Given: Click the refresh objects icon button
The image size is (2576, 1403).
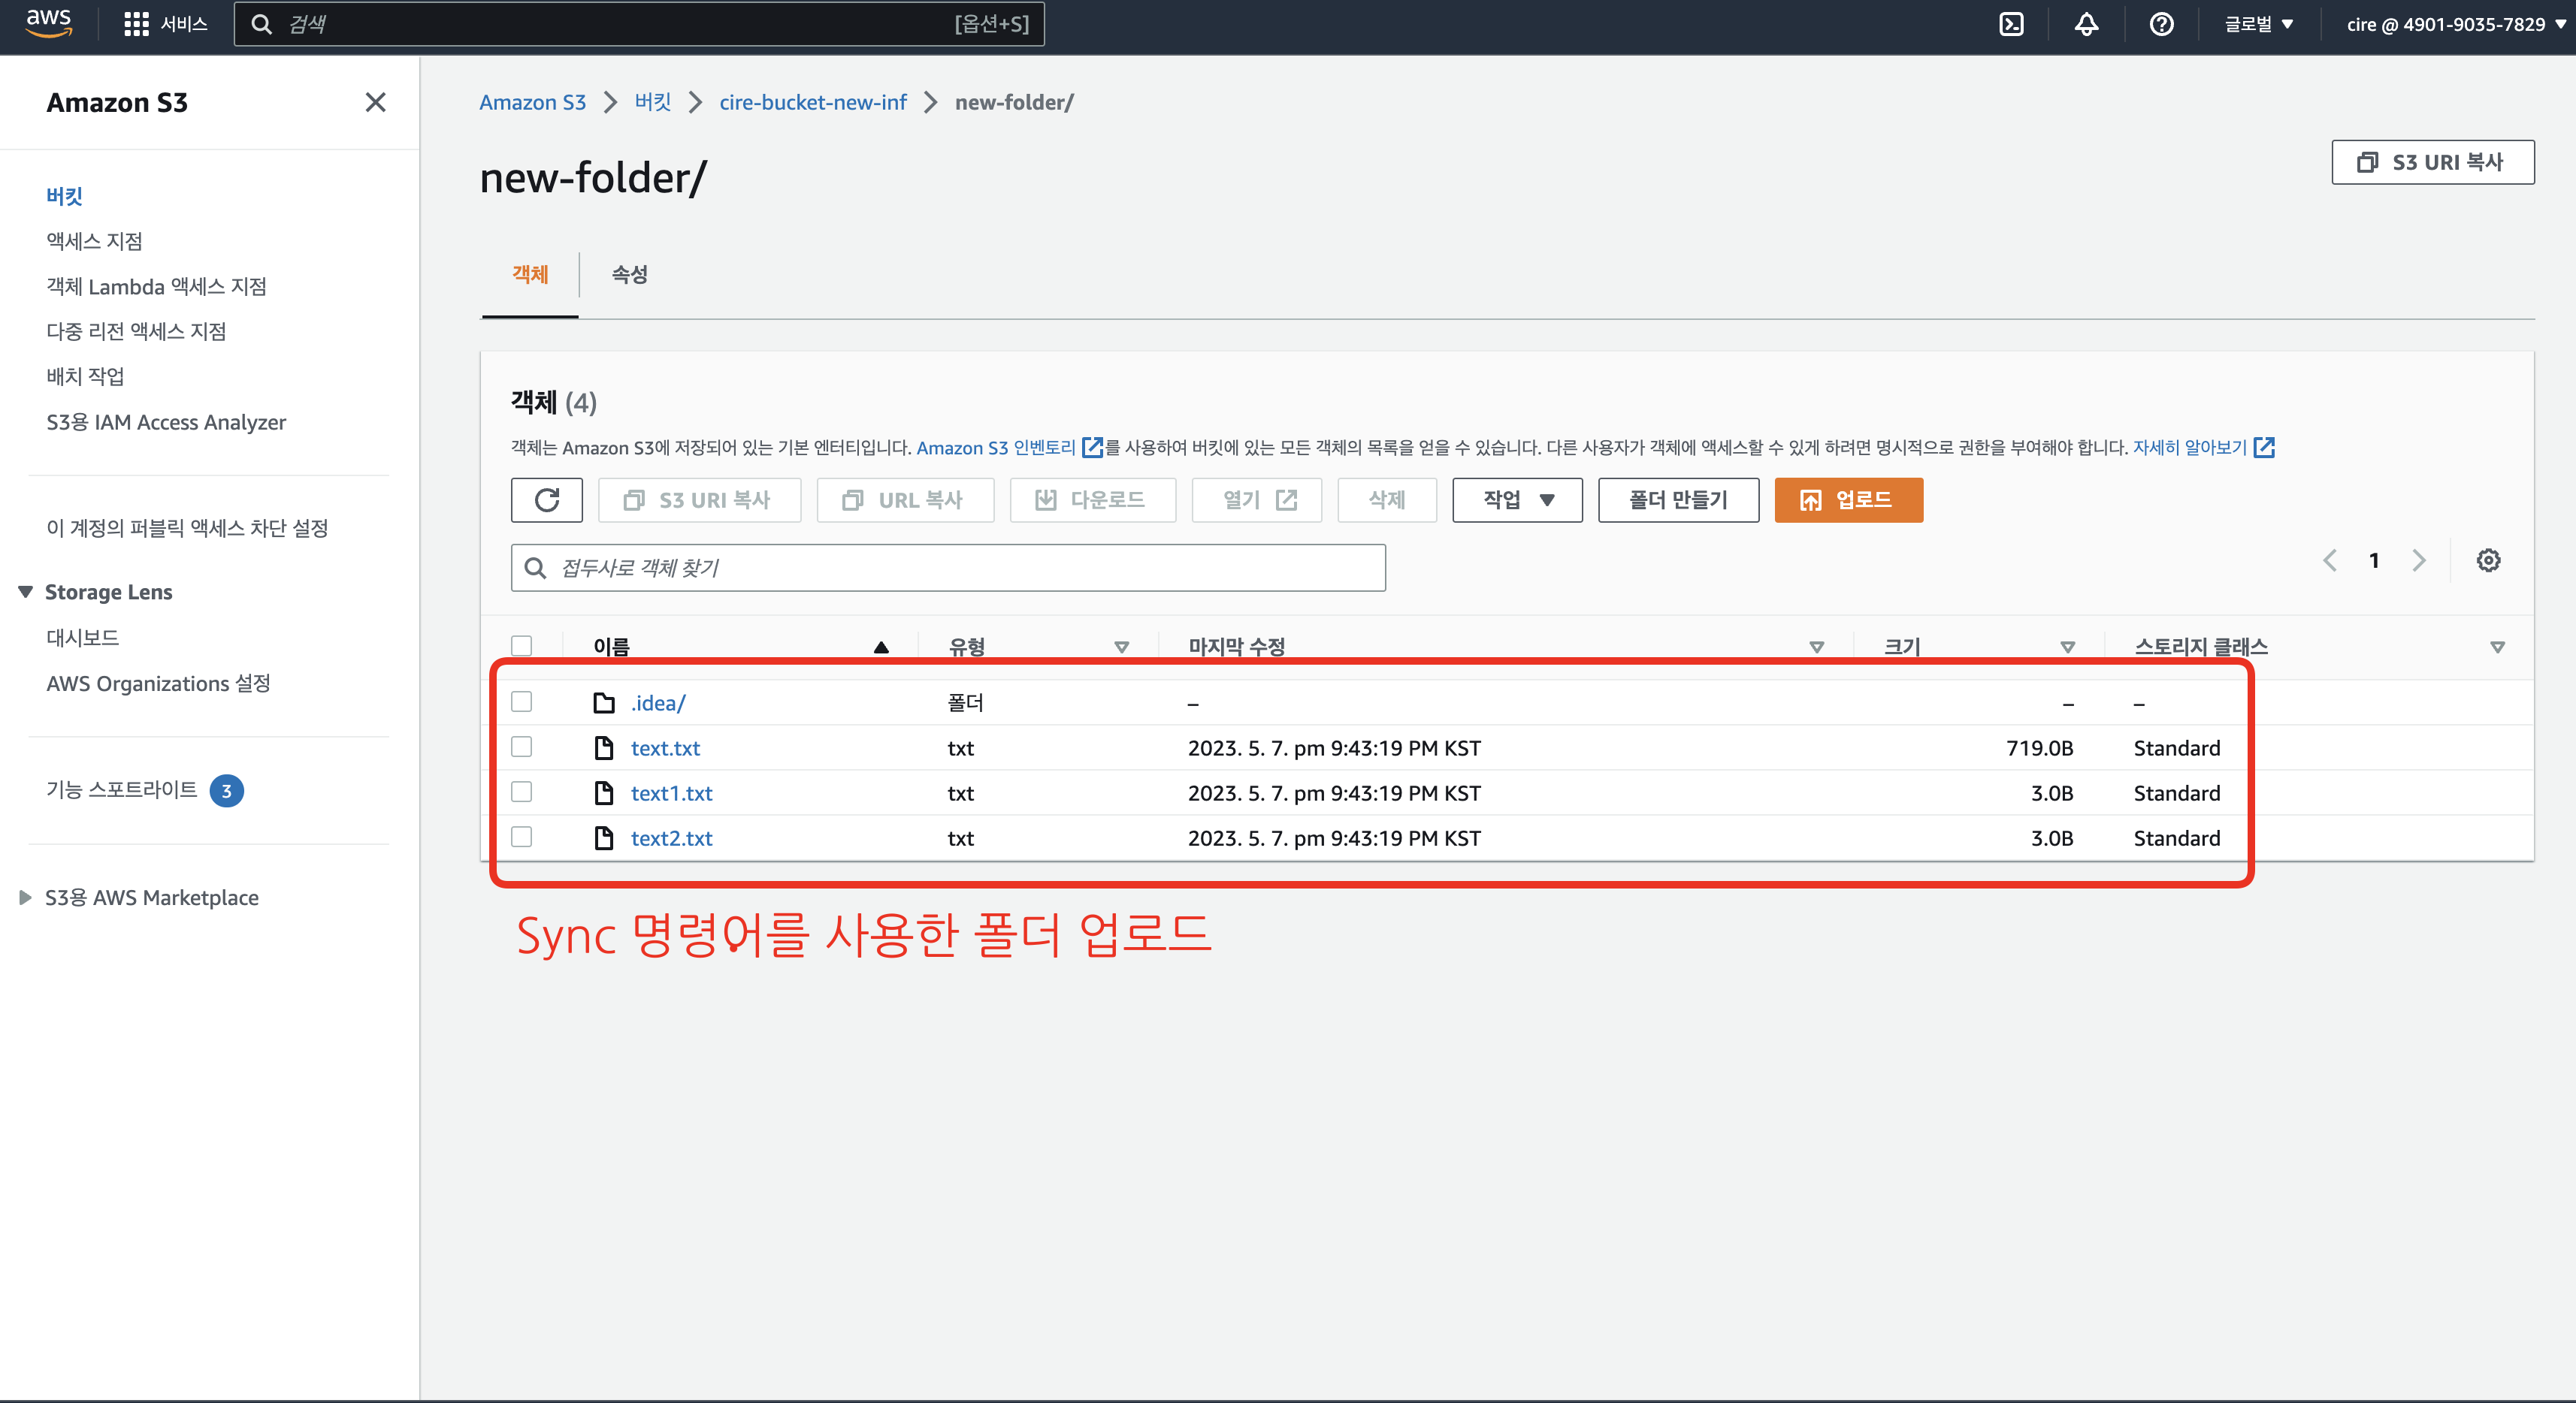Looking at the screenshot, I should (x=547, y=499).
